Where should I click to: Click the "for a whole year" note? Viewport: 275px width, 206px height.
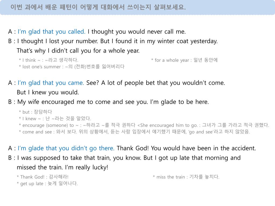point(184,60)
